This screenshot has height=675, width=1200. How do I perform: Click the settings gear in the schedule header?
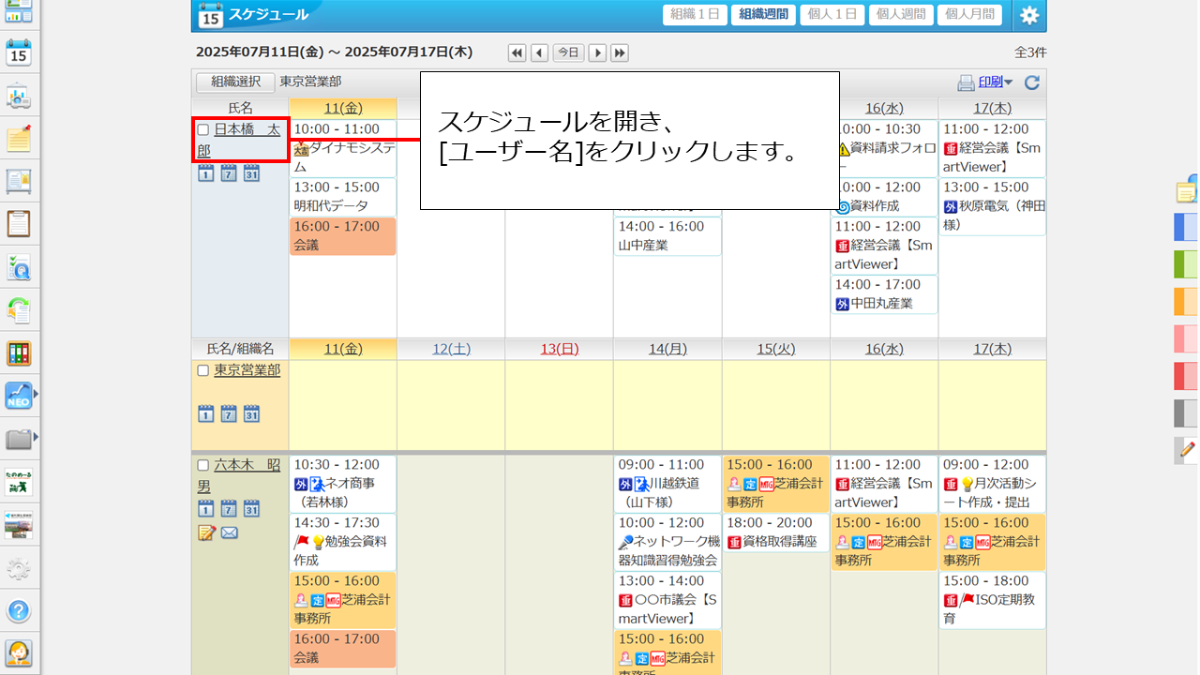1029,15
